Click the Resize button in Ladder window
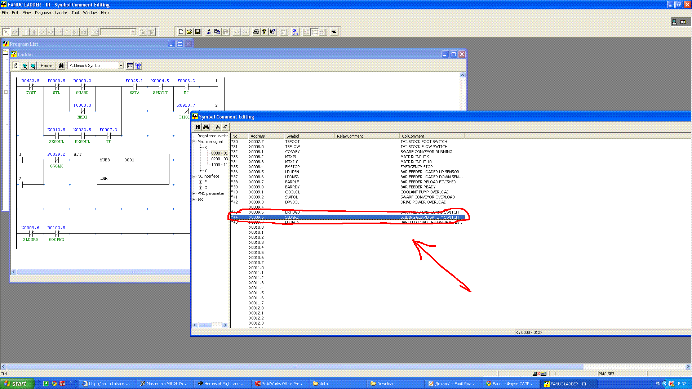692x389 pixels. [46, 66]
